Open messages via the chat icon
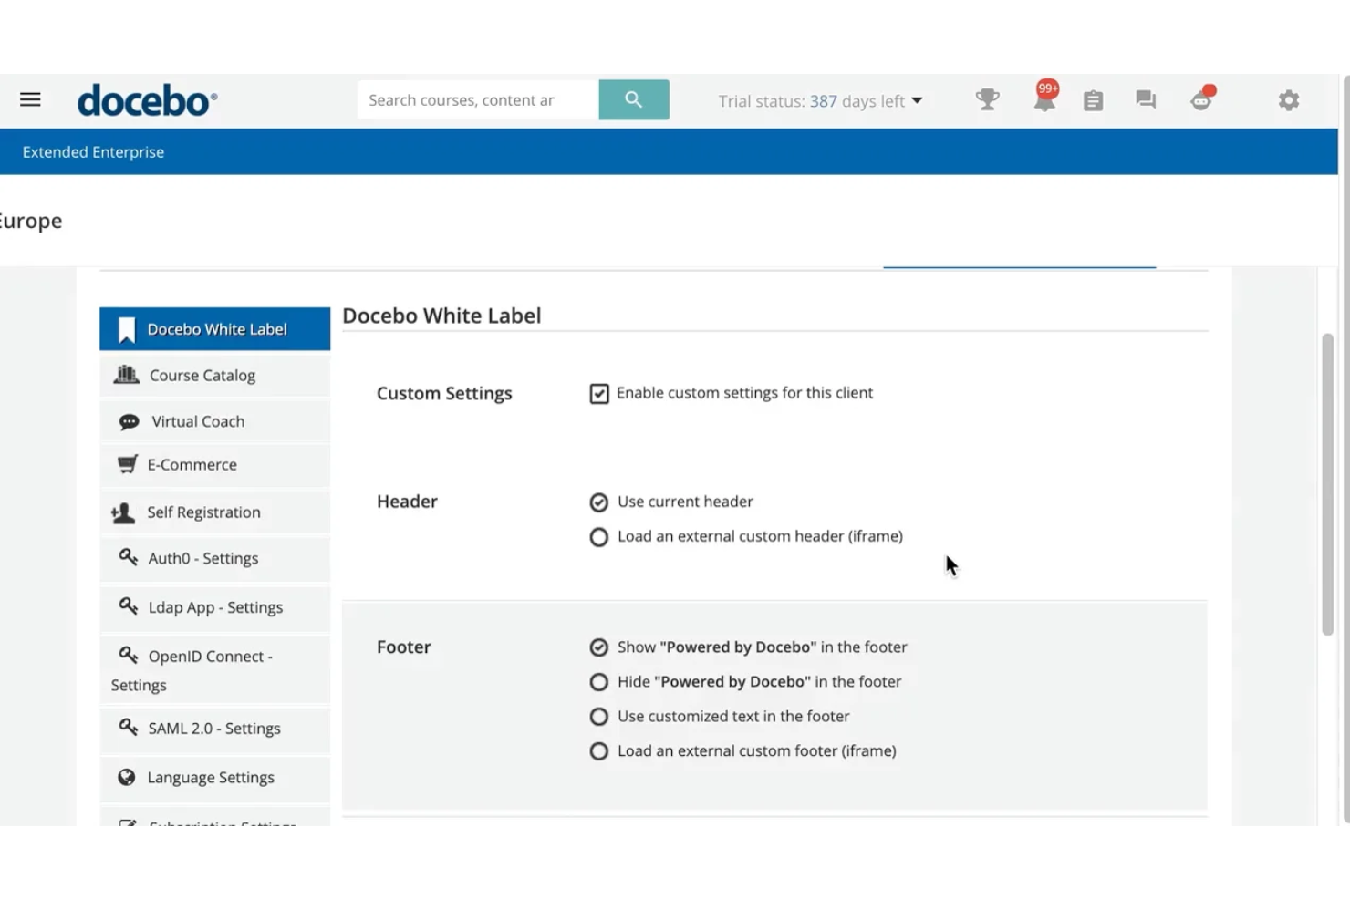Viewport: 1350px width, 900px height. (1145, 100)
